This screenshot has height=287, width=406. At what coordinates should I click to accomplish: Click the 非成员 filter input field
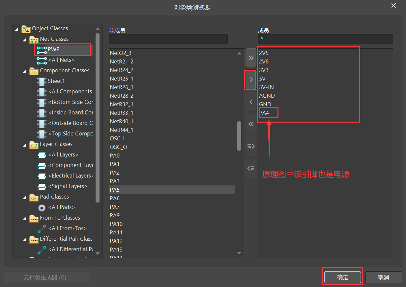pos(168,39)
